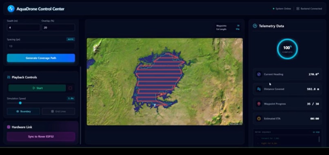Click the left panel vertical scrollbar
The width and height of the screenshot is (329, 155).
click(80, 105)
